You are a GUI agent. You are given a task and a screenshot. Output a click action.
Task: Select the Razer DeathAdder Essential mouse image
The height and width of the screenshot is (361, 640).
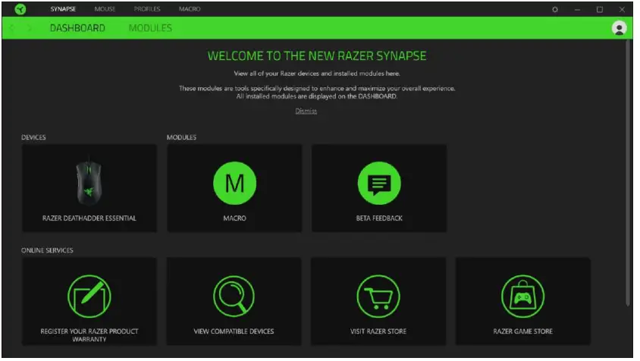click(x=89, y=184)
